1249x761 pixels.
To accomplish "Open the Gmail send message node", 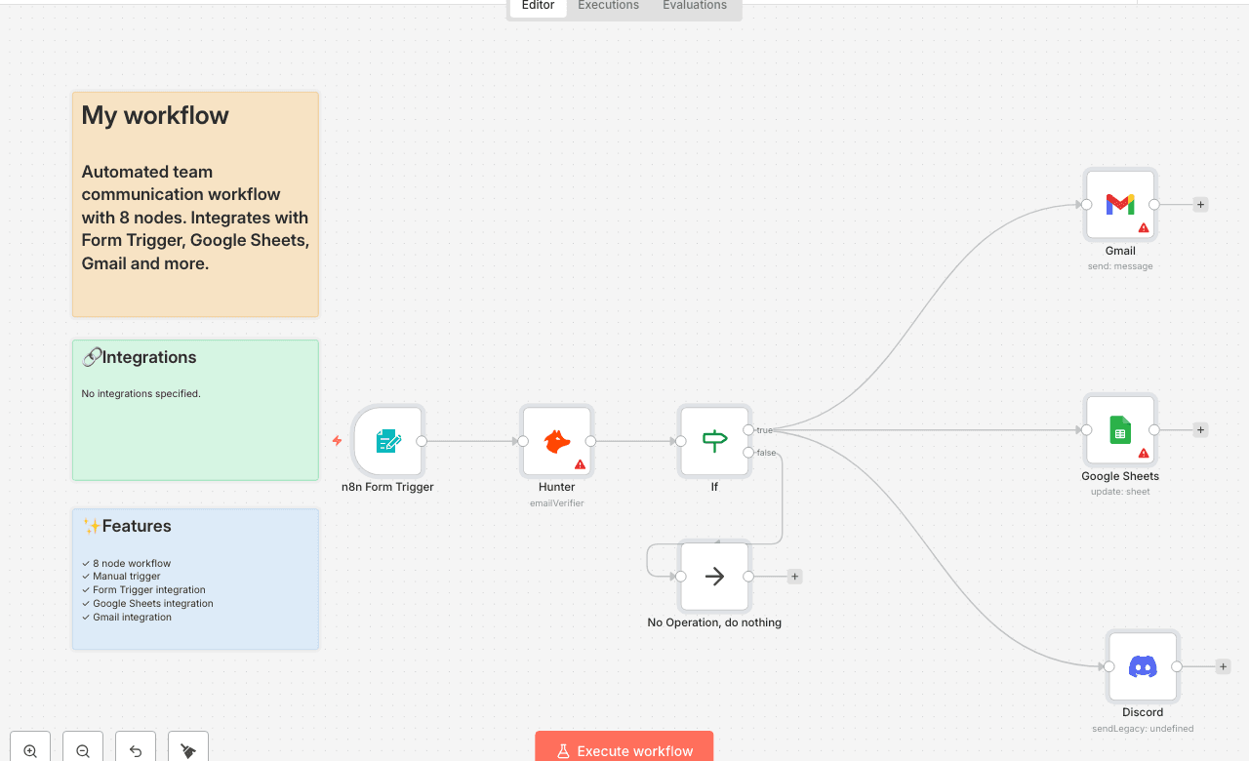I will (x=1119, y=204).
